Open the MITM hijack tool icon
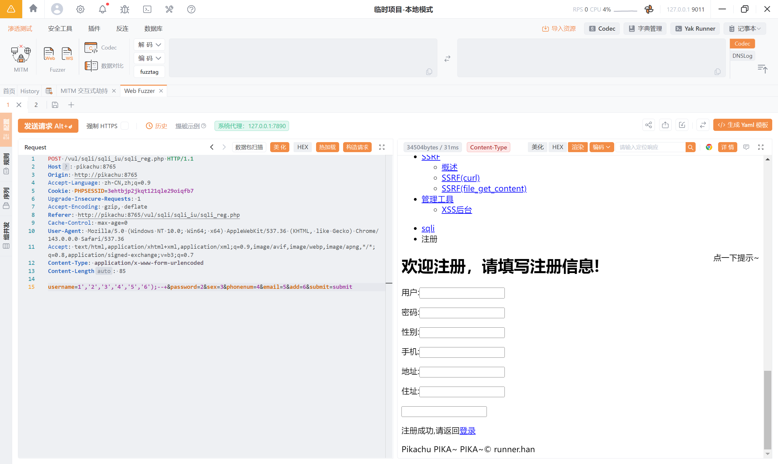 point(21,54)
